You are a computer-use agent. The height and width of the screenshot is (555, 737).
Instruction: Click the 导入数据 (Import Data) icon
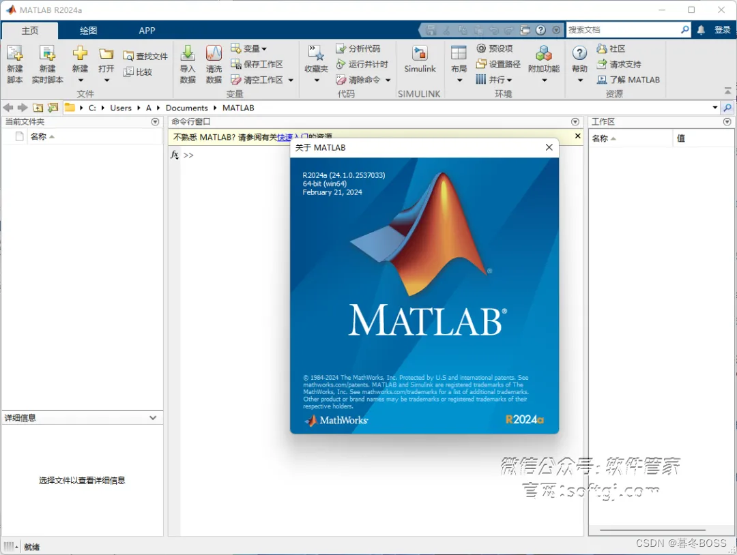pyautogui.click(x=188, y=53)
